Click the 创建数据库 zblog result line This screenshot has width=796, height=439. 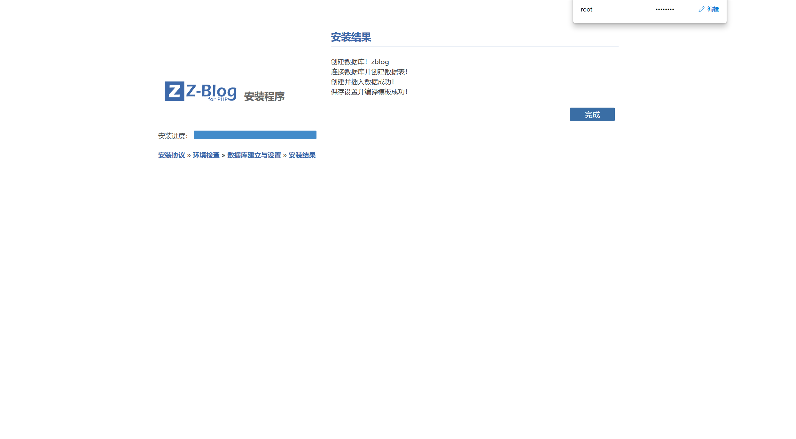(360, 62)
